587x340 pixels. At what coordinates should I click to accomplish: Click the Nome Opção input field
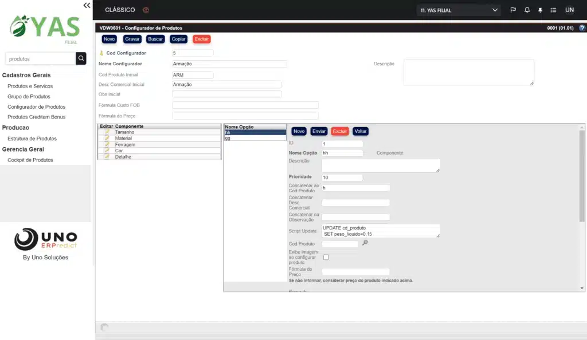click(x=342, y=153)
